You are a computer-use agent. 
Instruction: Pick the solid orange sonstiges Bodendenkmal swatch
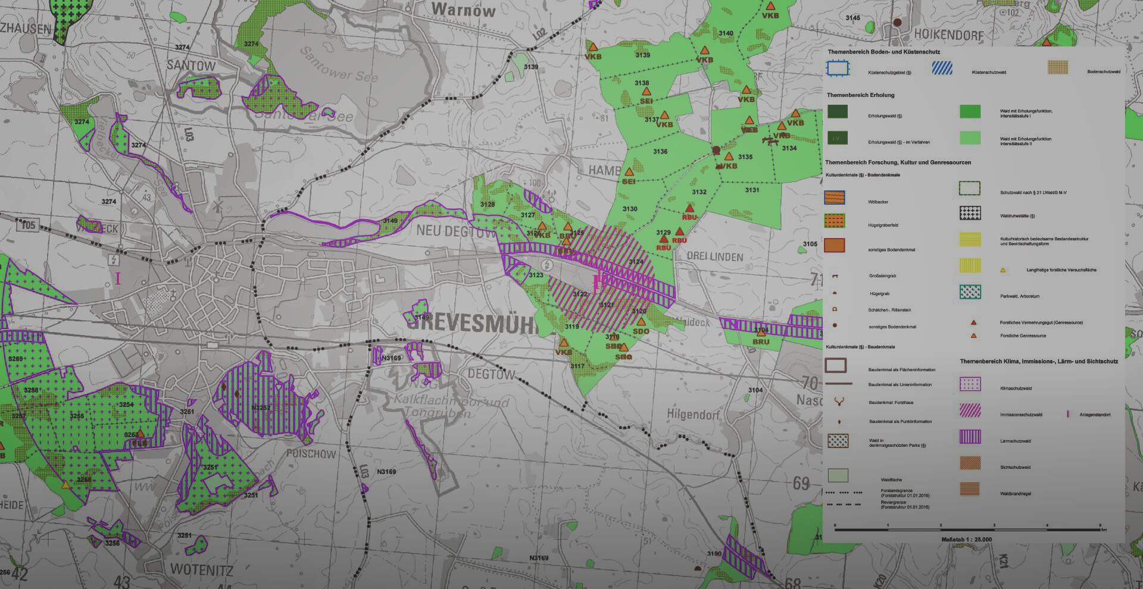point(835,245)
